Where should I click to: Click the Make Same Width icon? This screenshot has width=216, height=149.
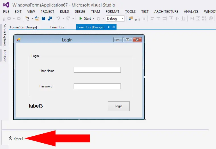(192, 18)
